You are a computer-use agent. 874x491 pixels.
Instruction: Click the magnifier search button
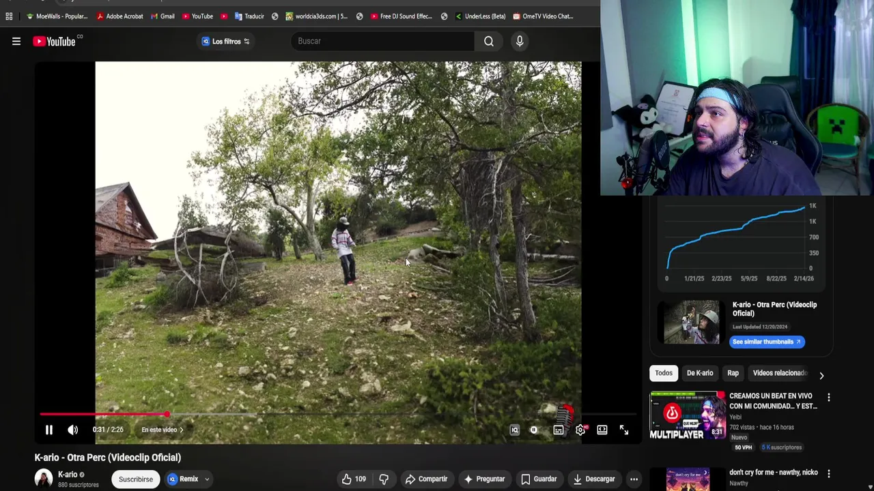tap(489, 42)
